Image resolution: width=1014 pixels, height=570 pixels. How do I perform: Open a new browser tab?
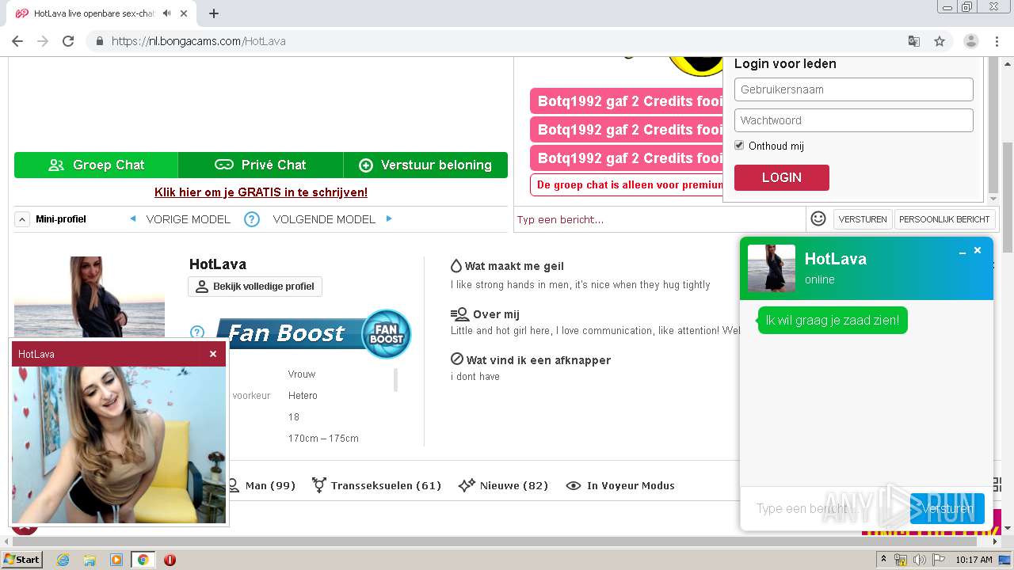(x=214, y=13)
